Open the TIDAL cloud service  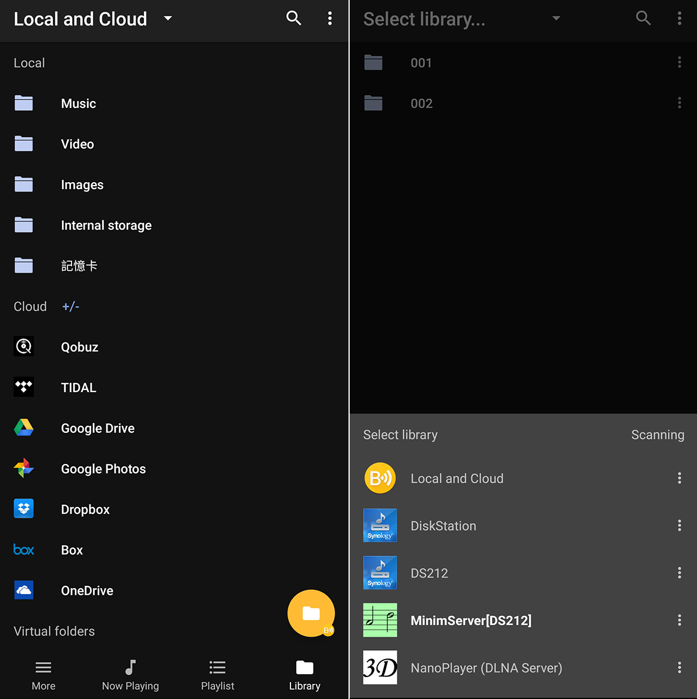[x=174, y=387]
